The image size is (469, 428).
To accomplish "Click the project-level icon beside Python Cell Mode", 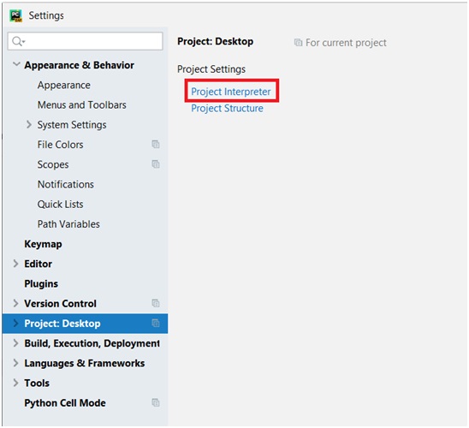I will tap(156, 402).
